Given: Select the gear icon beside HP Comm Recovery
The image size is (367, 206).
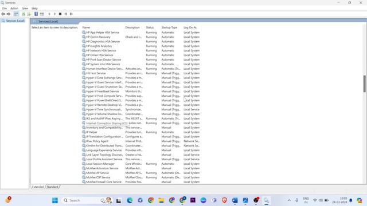Looking at the screenshot, I should [x=84, y=37].
